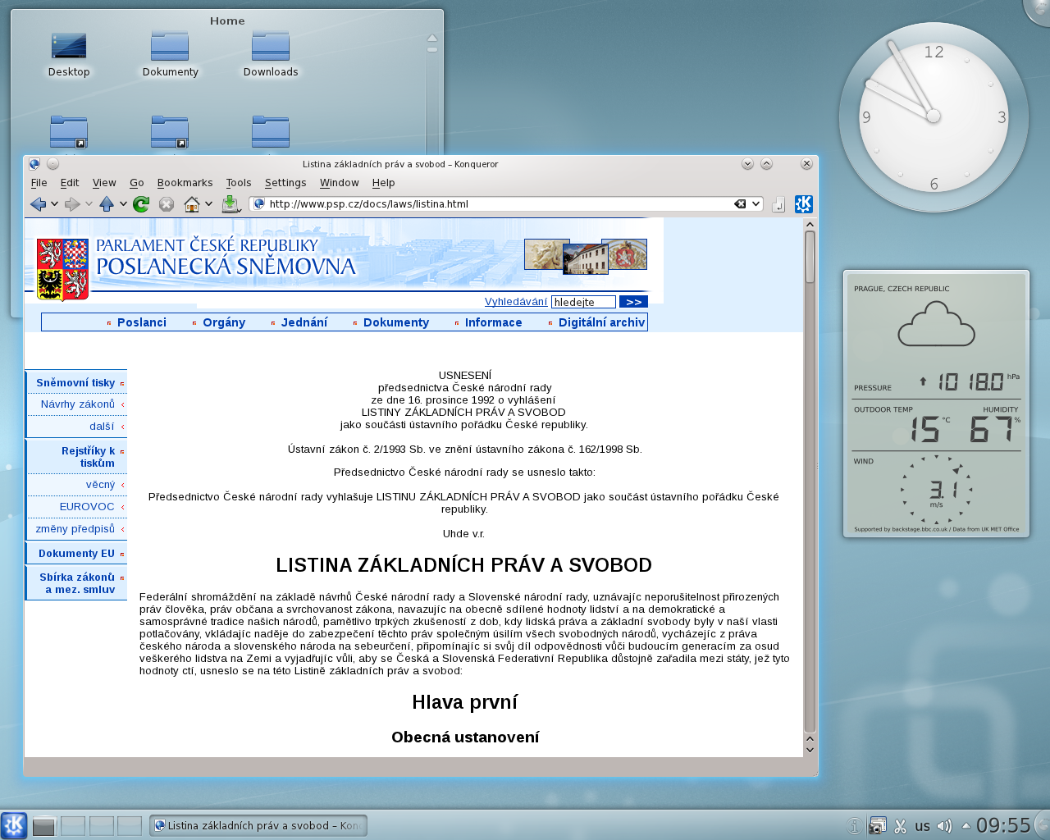The image size is (1050, 840).
Task: Click the 'hledejte' search input field
Action: point(583,302)
